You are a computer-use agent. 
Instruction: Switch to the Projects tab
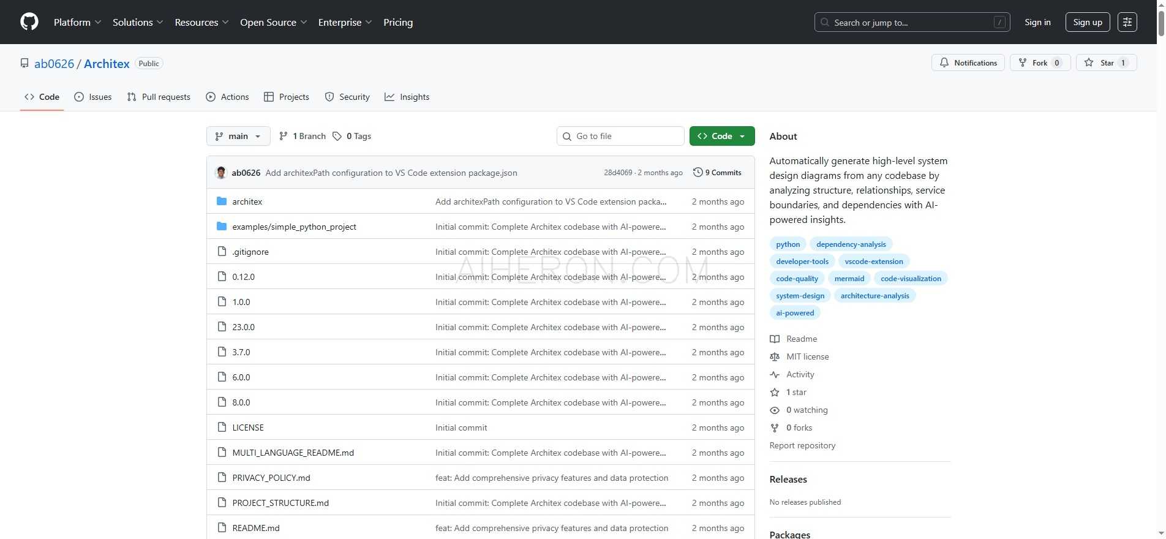click(287, 97)
